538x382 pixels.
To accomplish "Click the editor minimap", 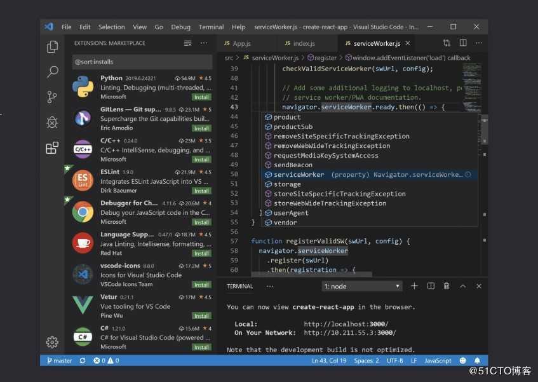I will [471, 88].
